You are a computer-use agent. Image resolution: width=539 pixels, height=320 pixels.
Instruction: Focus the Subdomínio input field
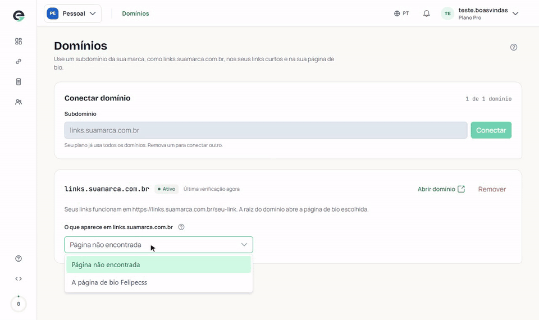pyautogui.click(x=266, y=130)
